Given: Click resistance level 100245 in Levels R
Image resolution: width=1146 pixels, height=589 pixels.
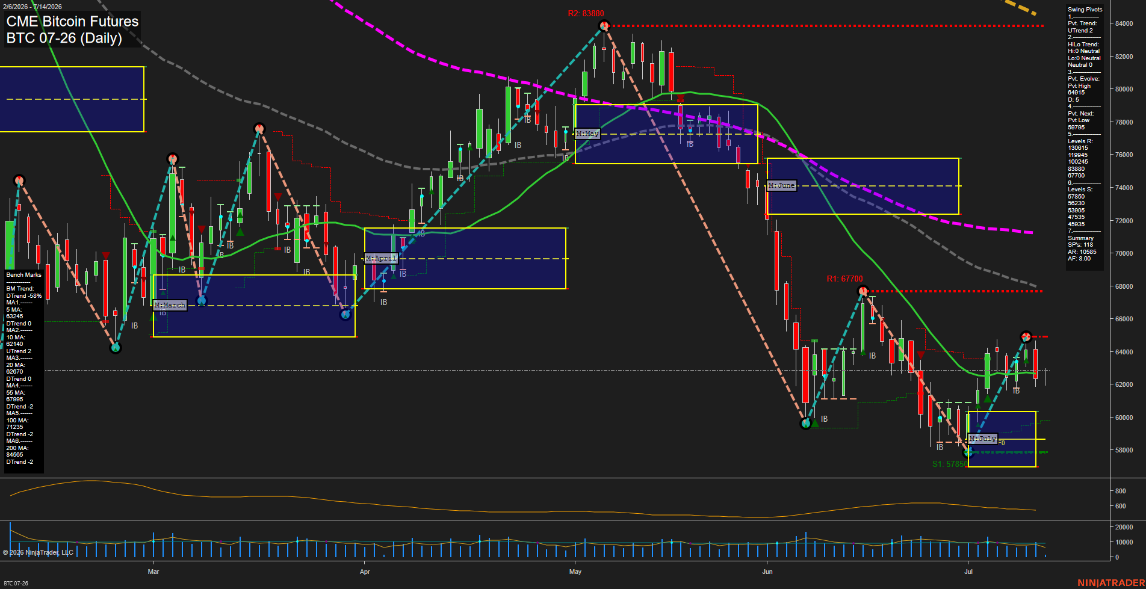Looking at the screenshot, I should point(1078,162).
